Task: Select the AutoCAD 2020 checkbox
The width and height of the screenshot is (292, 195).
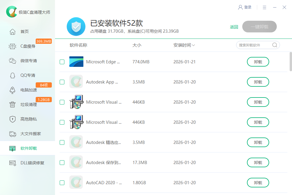Action: pyautogui.click(x=62, y=182)
